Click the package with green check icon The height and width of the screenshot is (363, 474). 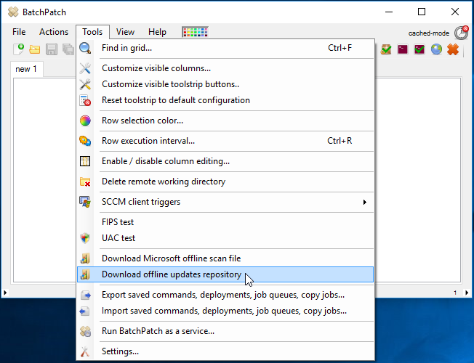386,49
